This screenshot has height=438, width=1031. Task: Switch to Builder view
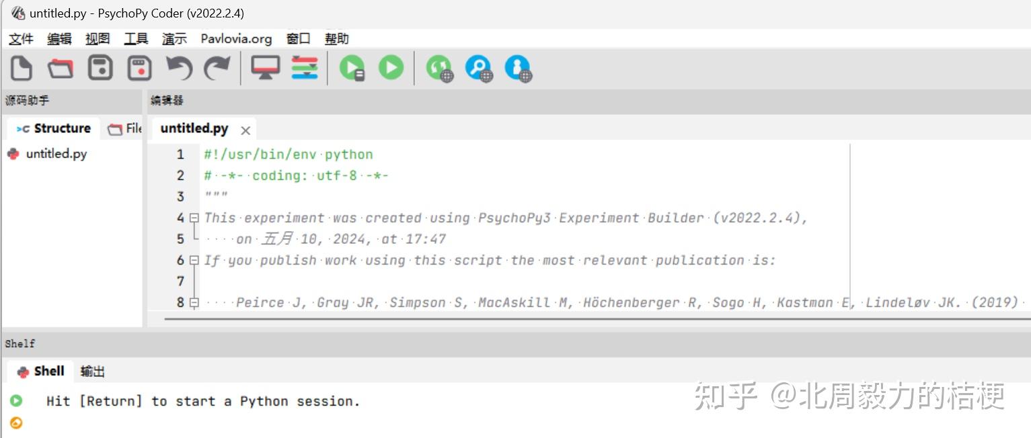coord(304,67)
